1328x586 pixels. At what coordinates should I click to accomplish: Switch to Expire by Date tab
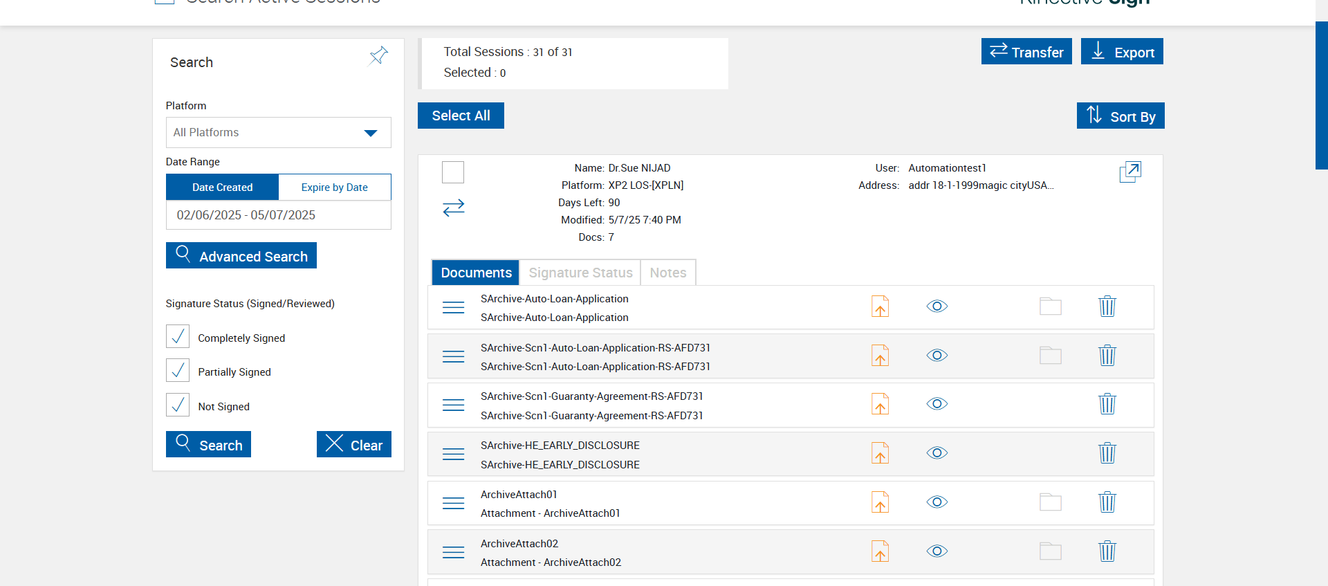334,187
